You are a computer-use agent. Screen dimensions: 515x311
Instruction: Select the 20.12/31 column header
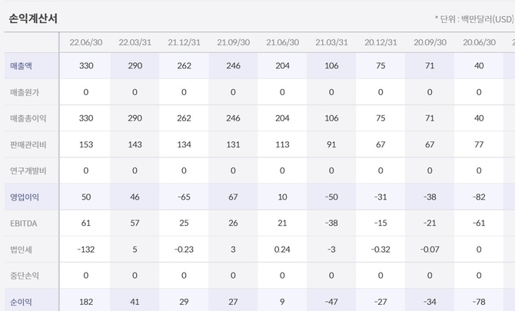coord(380,42)
